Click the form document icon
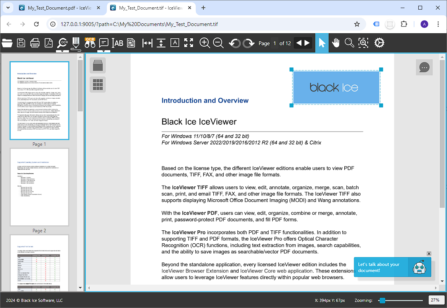 (131, 43)
